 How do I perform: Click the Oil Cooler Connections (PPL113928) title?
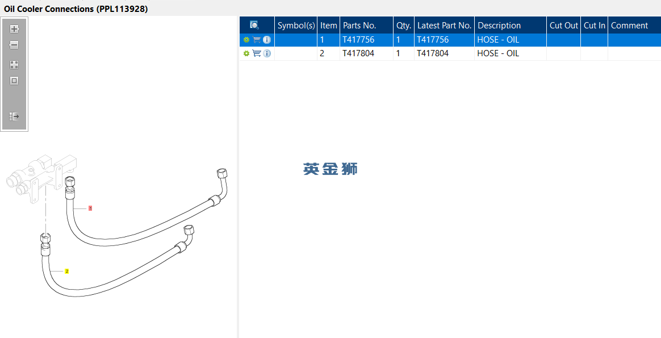76,9
